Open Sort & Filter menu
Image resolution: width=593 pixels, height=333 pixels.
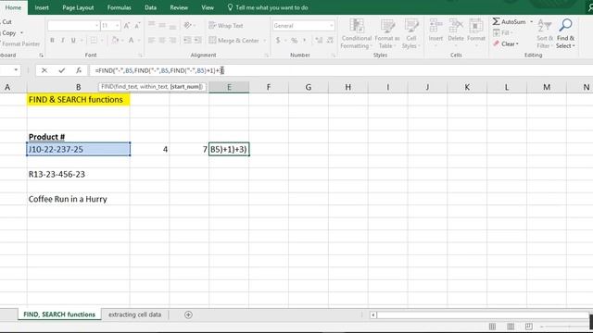[545, 34]
